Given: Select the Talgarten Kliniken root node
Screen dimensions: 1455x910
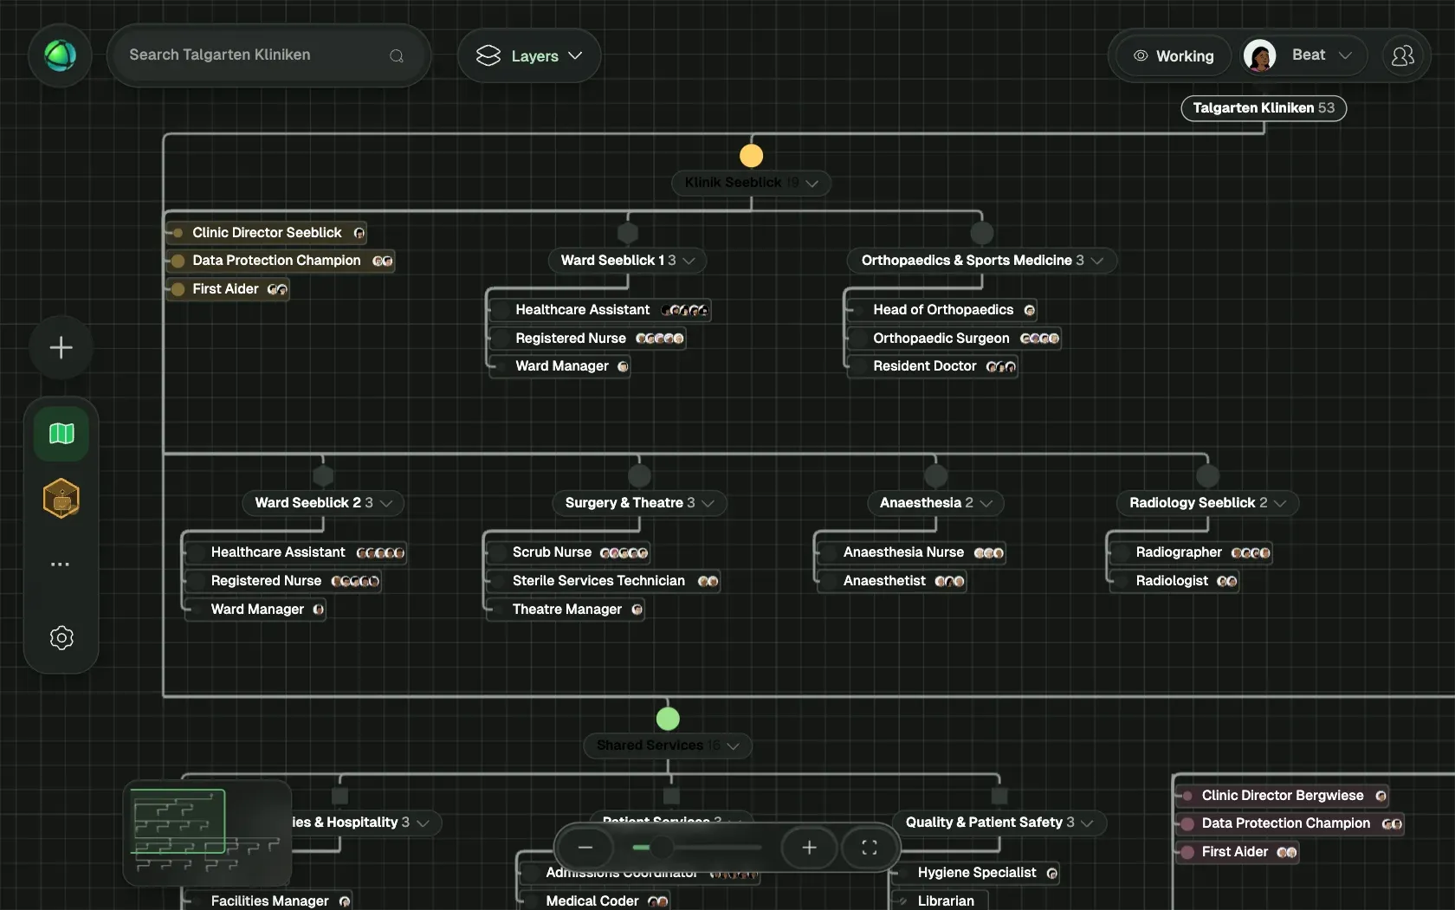Looking at the screenshot, I should pos(1264,108).
